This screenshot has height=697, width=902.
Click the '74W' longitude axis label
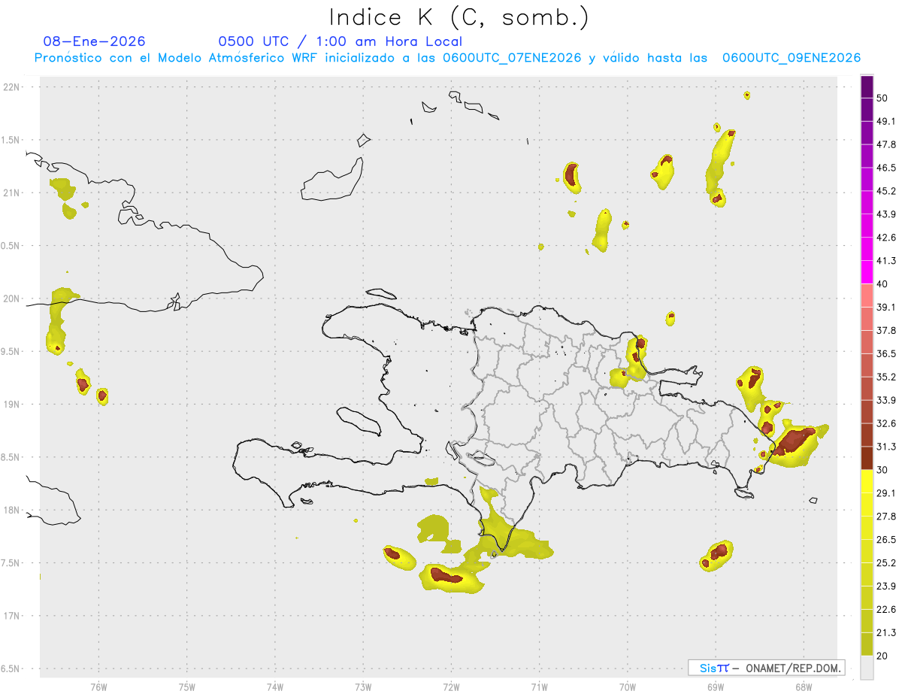tap(275, 686)
